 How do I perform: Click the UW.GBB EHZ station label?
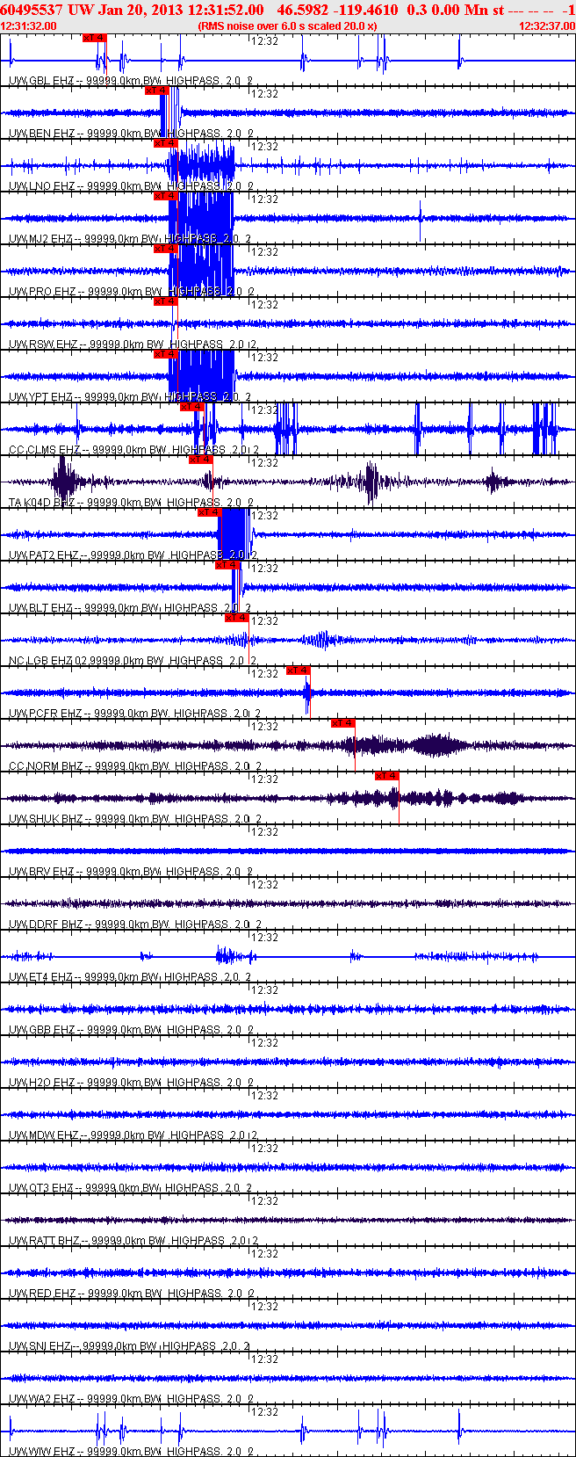pyautogui.click(x=42, y=1030)
